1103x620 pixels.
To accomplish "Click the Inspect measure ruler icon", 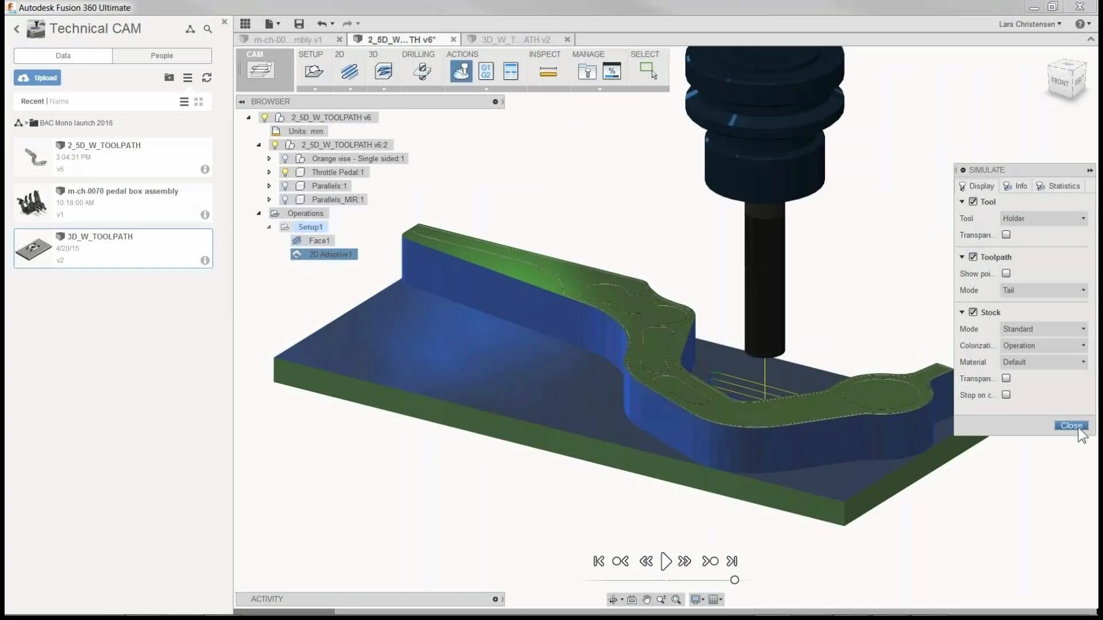I will coord(548,72).
